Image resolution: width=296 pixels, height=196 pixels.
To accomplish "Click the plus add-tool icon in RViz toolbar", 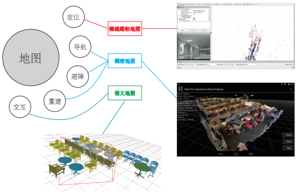I will click(x=254, y=4).
